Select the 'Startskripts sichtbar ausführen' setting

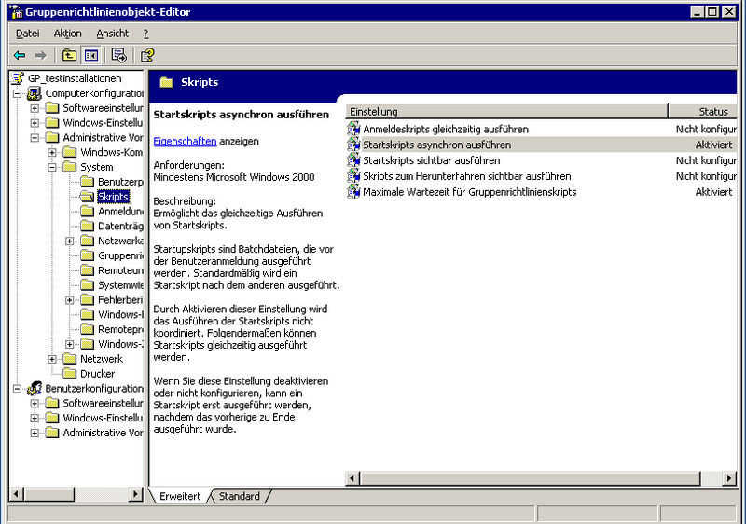[431, 160]
